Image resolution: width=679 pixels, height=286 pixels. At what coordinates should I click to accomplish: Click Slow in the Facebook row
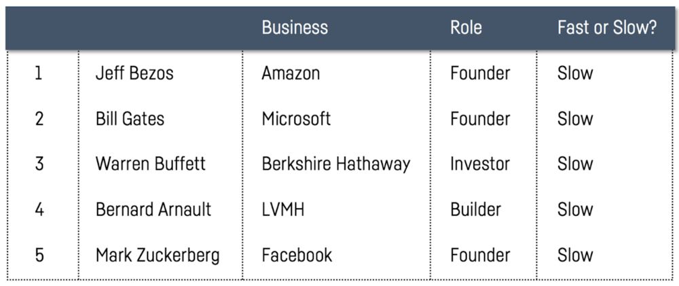575,255
